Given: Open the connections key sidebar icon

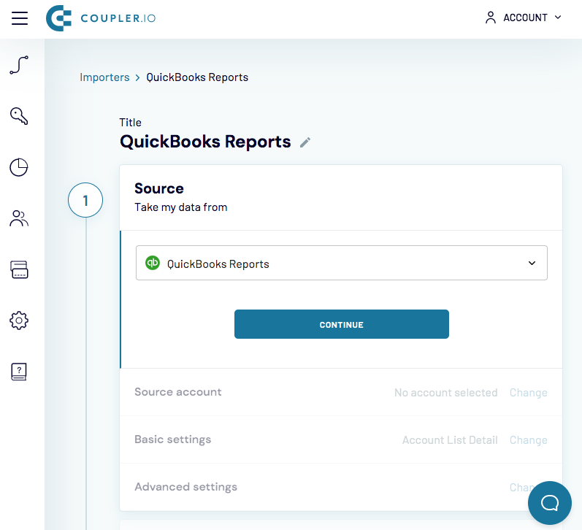Looking at the screenshot, I should [19, 116].
